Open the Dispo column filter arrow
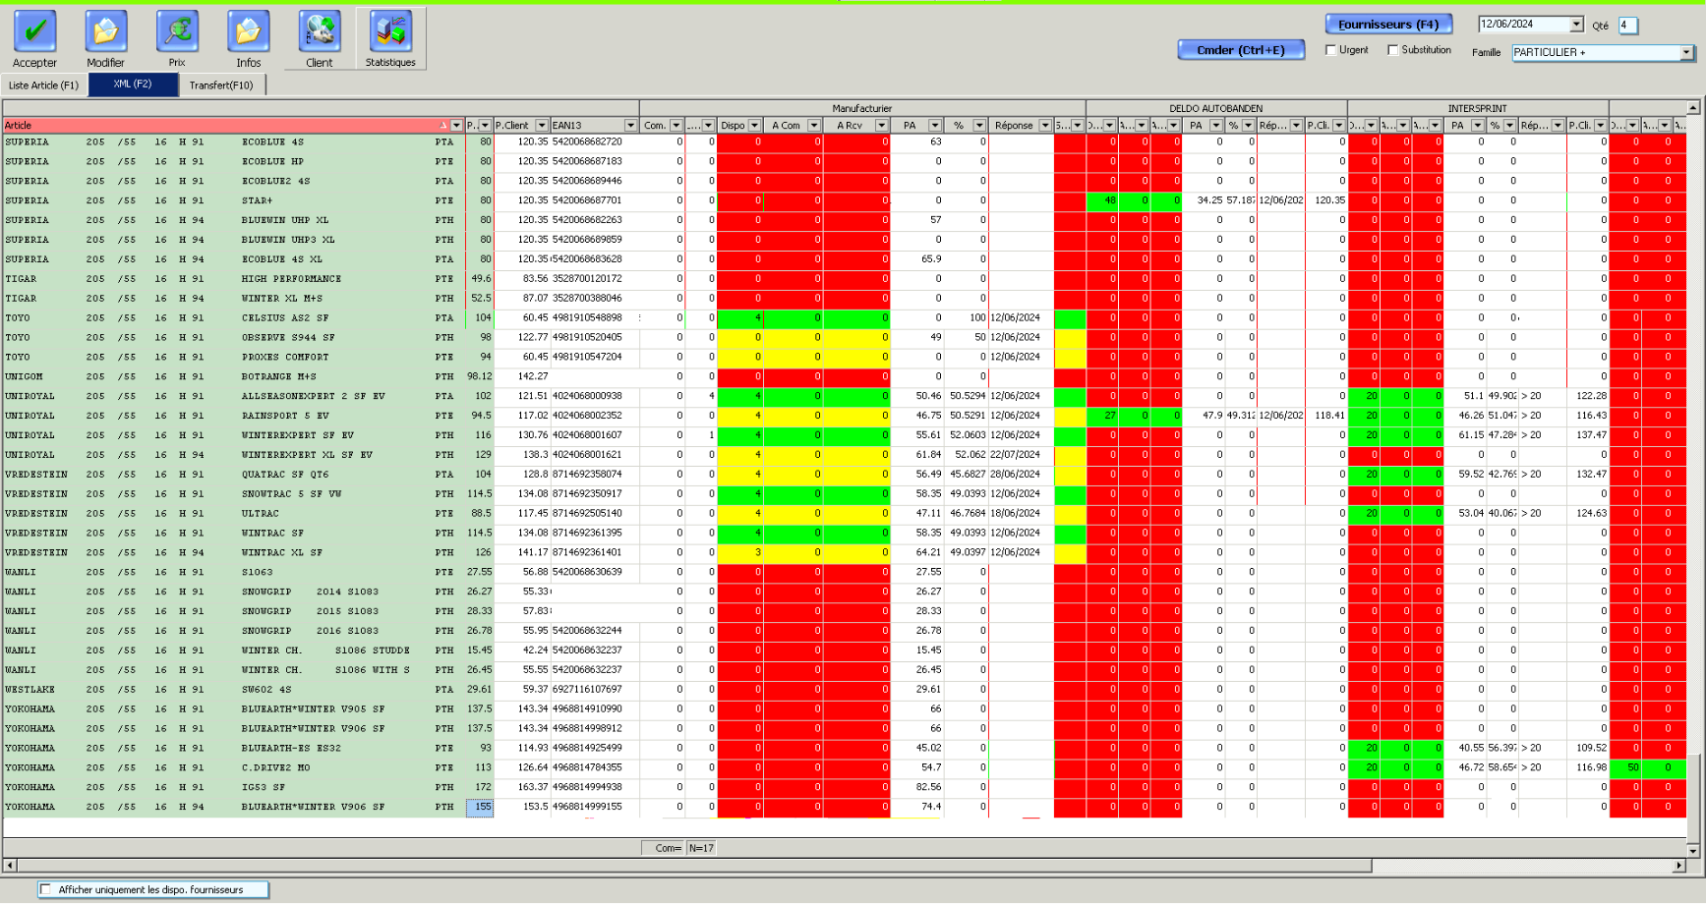Image resolution: width=1706 pixels, height=904 pixels. tap(755, 126)
